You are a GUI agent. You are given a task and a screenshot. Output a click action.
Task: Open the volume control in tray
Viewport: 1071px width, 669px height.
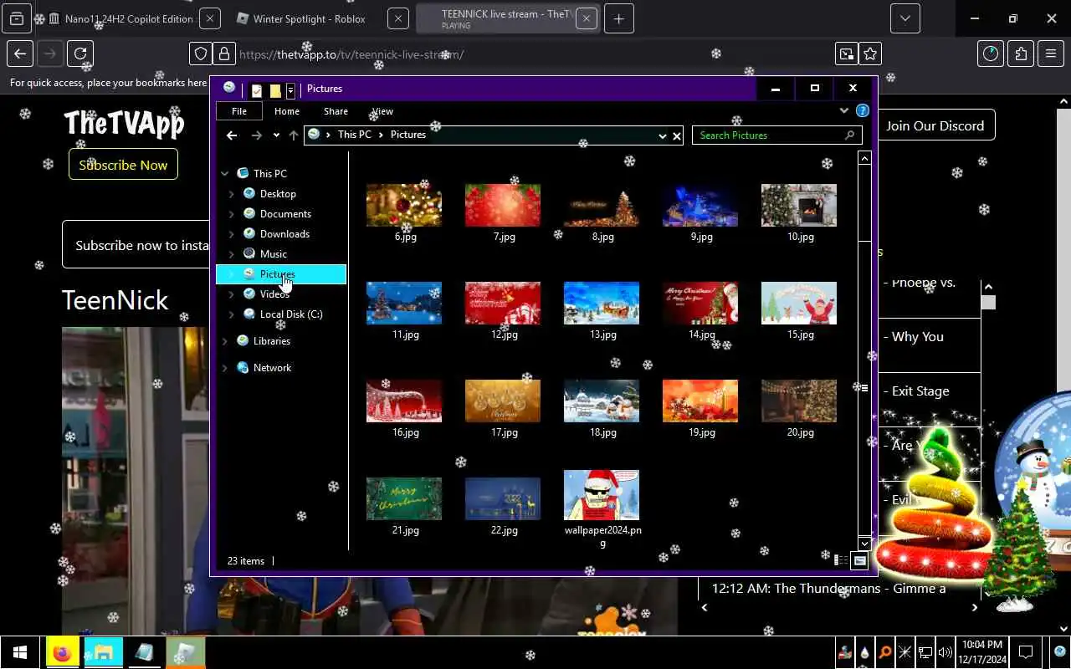(945, 652)
